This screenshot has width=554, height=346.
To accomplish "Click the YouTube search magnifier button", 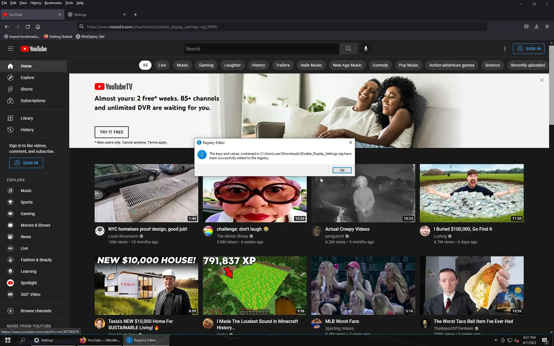I will (348, 49).
